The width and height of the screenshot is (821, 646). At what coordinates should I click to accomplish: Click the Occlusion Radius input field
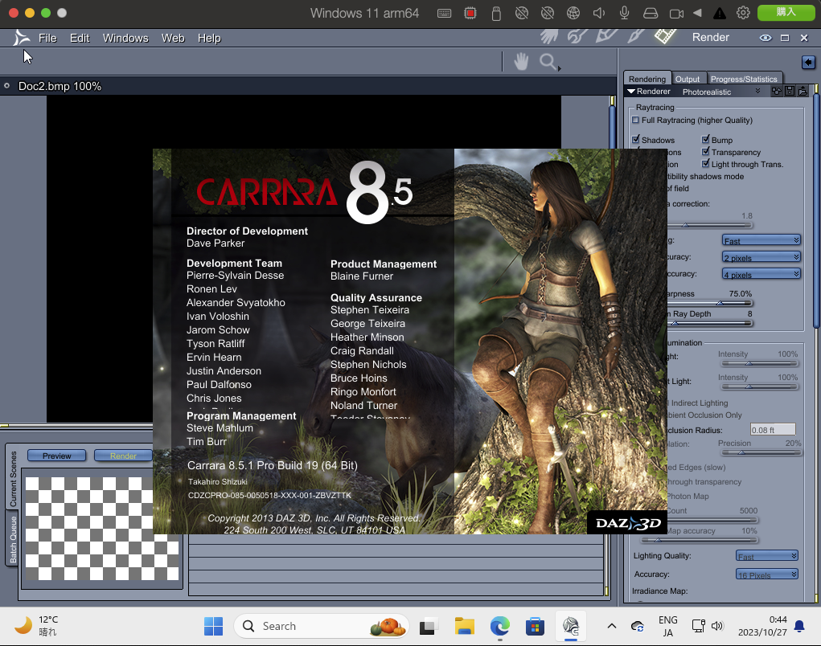773,430
